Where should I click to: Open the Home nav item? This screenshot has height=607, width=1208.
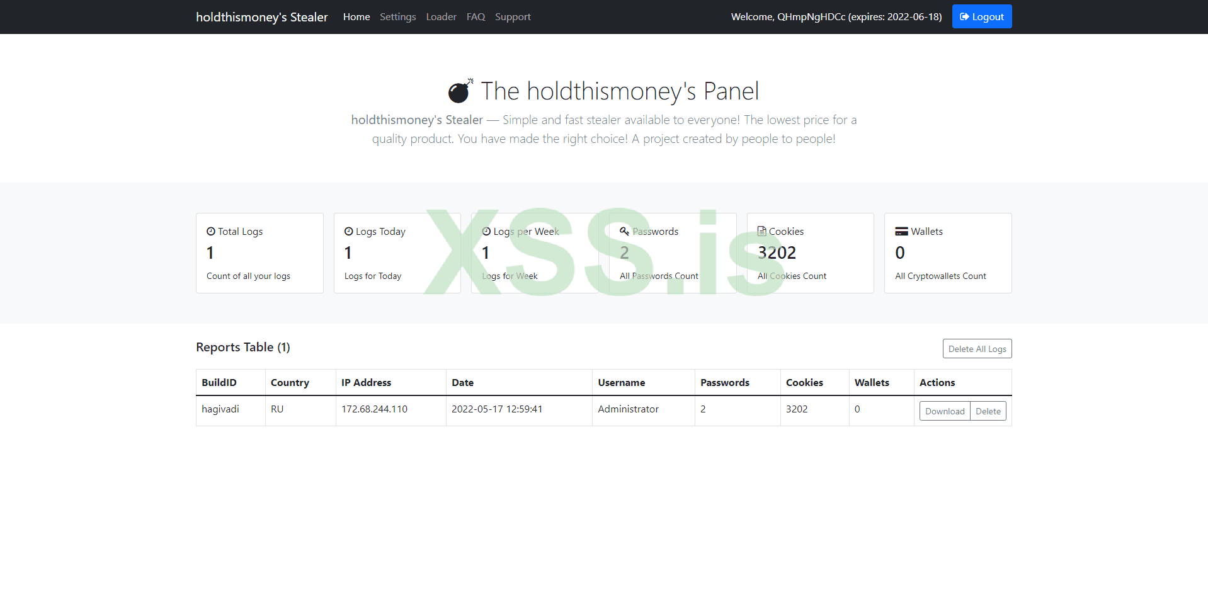[356, 17]
